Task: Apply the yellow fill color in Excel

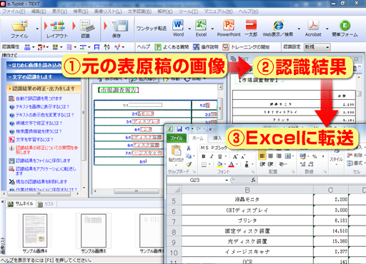Action: [x=219, y=164]
